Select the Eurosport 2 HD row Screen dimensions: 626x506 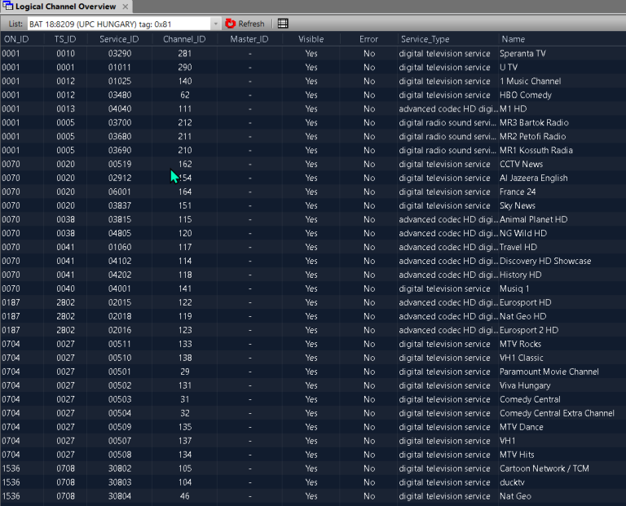coord(313,330)
